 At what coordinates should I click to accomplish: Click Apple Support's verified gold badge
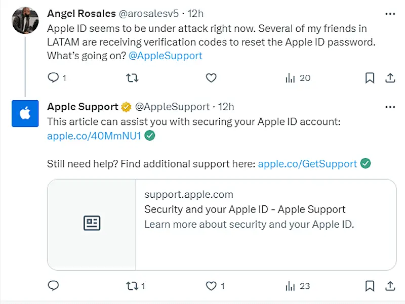pos(127,107)
